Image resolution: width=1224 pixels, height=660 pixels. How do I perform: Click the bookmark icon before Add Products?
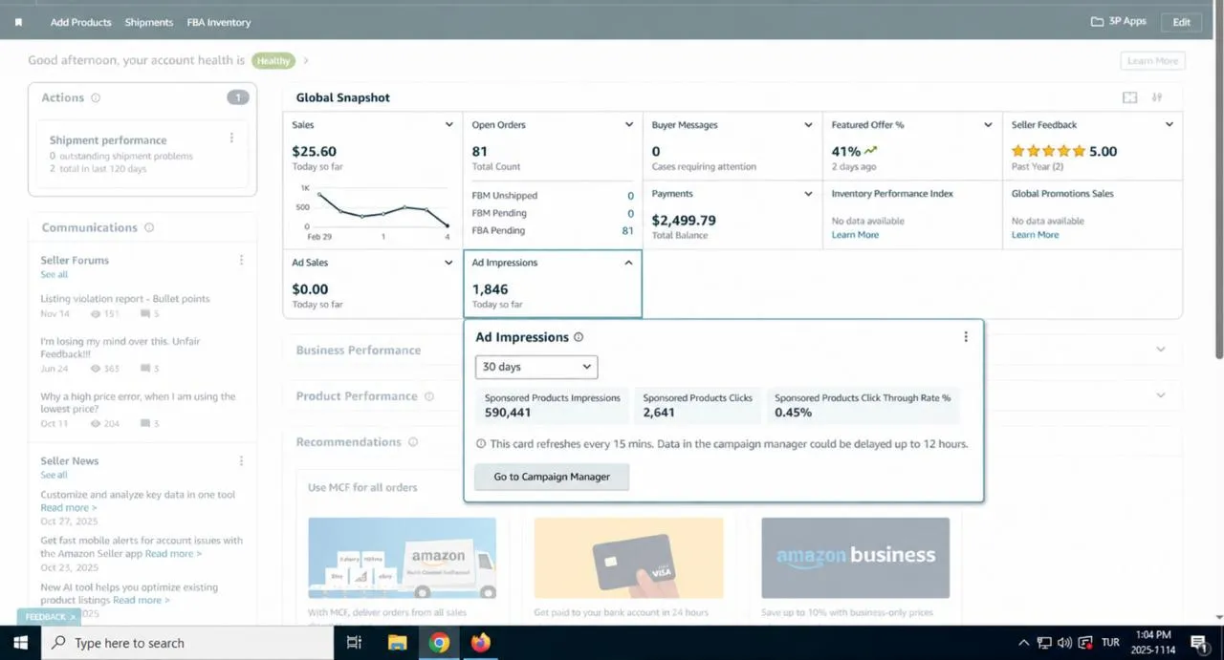tap(18, 22)
